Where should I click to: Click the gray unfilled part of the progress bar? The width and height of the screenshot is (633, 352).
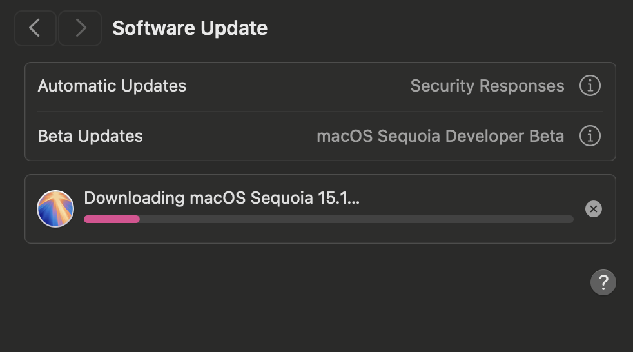pos(356,219)
